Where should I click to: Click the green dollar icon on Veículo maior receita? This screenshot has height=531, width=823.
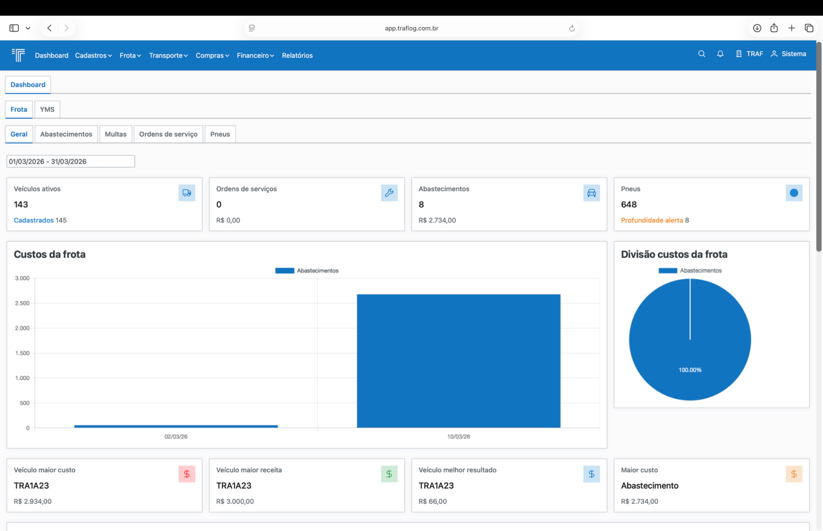(x=389, y=474)
